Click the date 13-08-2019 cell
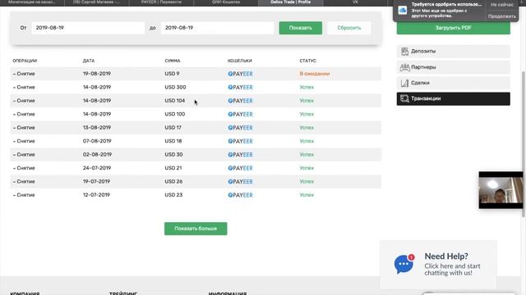This screenshot has height=295, width=526. pyautogui.click(x=97, y=128)
